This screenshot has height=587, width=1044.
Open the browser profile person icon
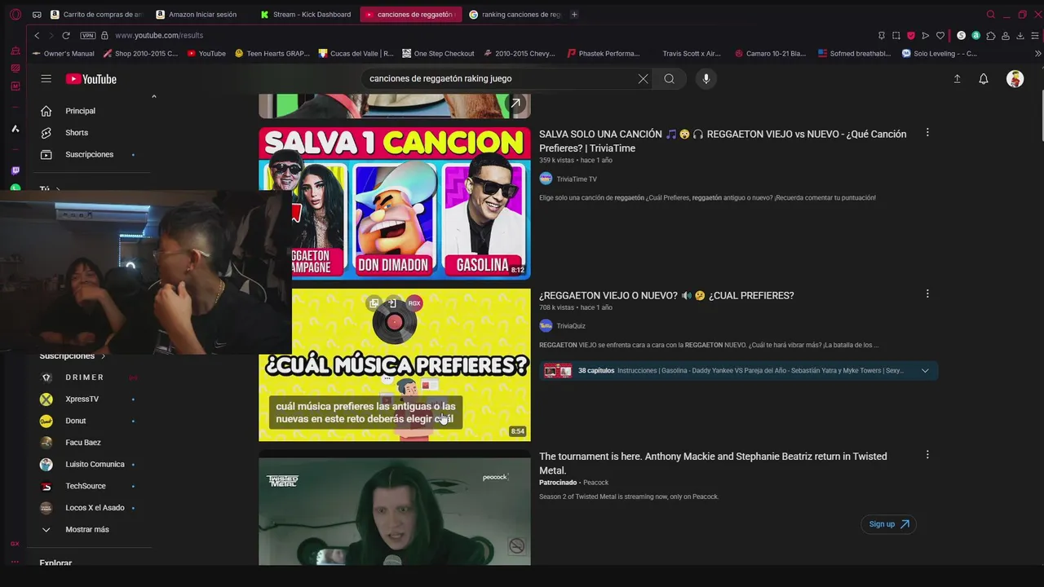pos(1005,36)
